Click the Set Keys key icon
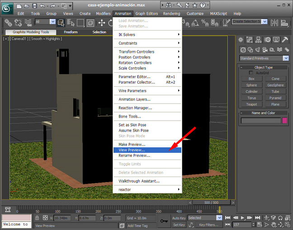Image resolution: width=293 pixels, height=230 pixels. (x=165, y=221)
